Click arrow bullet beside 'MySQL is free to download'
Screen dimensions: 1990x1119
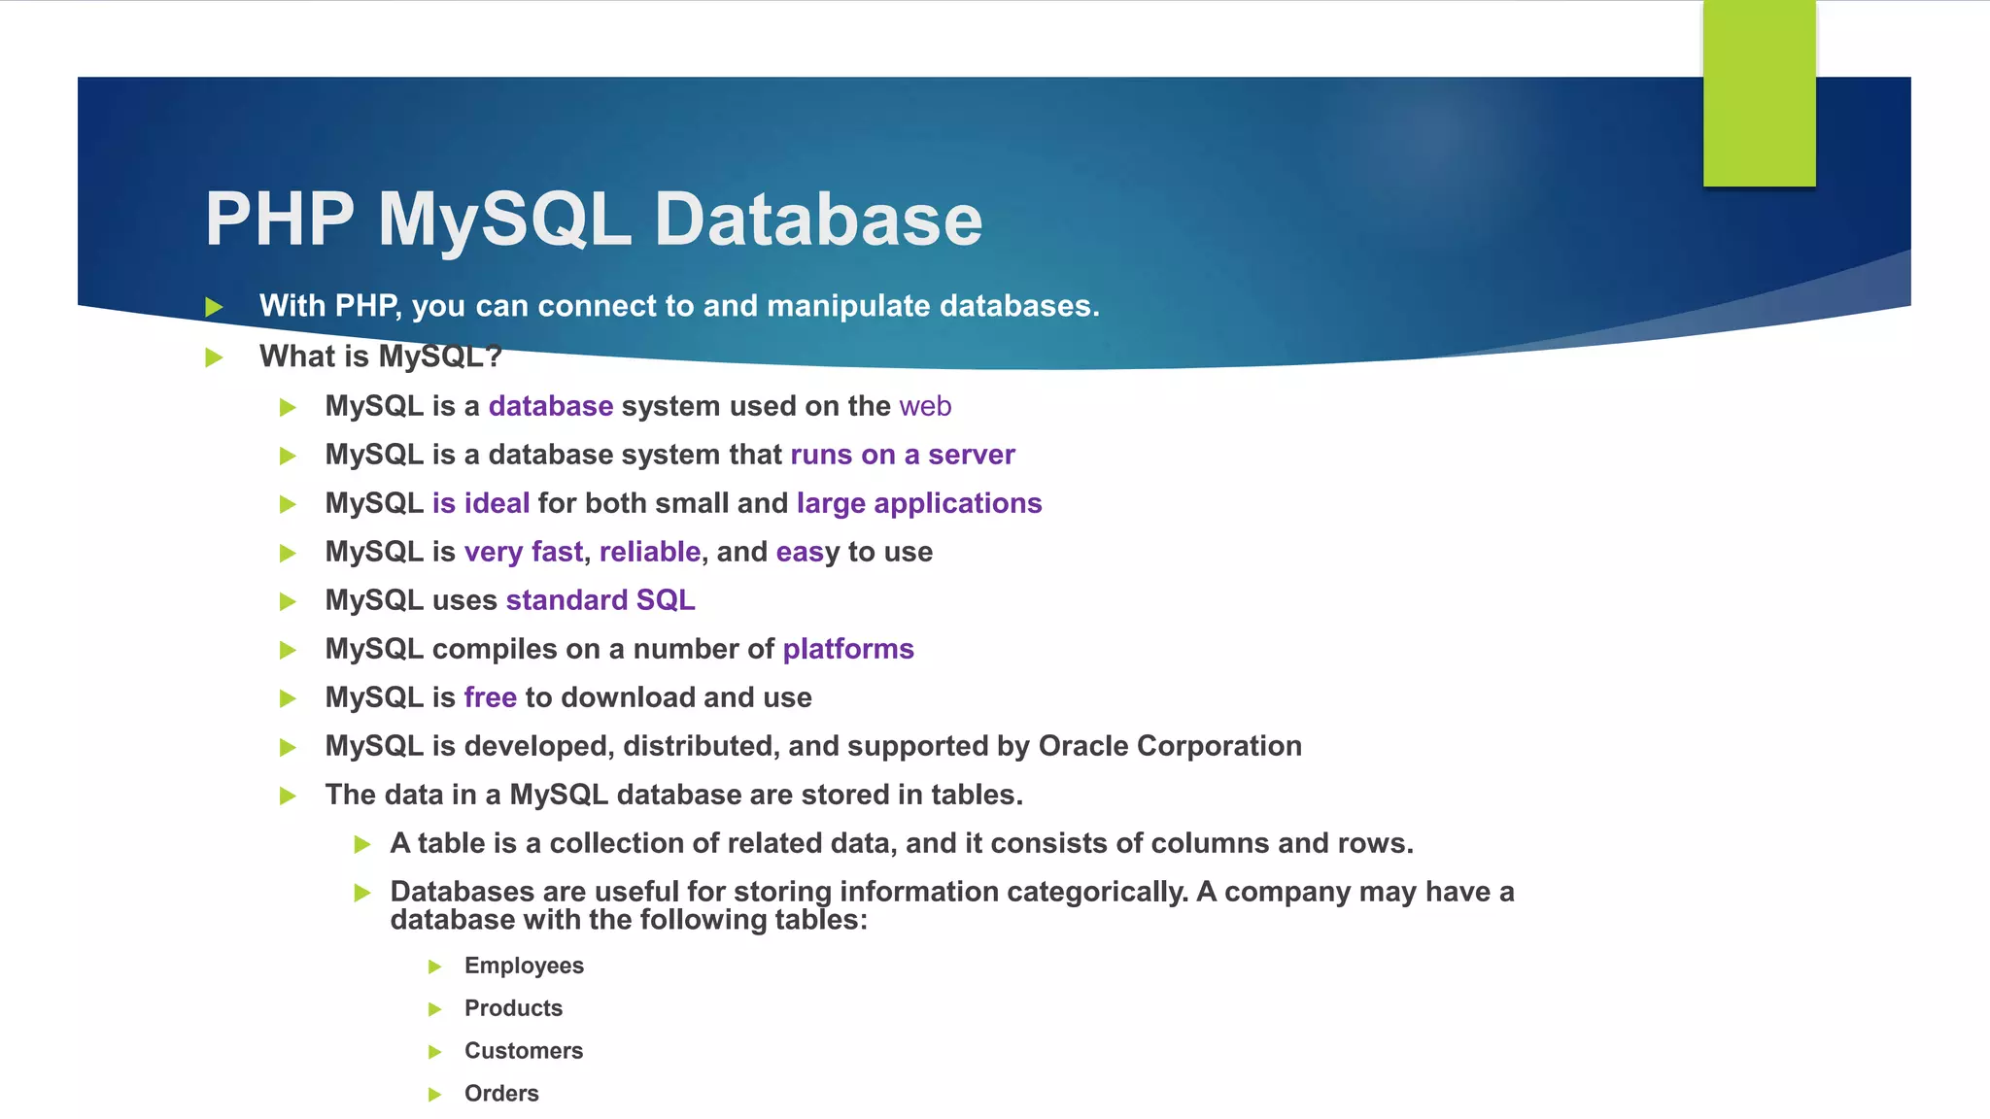[x=288, y=699]
